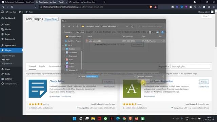
Task: Switch to the Softaculous browser tab
Action: [x=17, y=2]
